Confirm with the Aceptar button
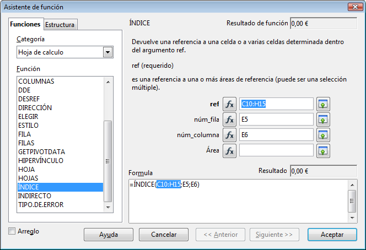 (332, 235)
